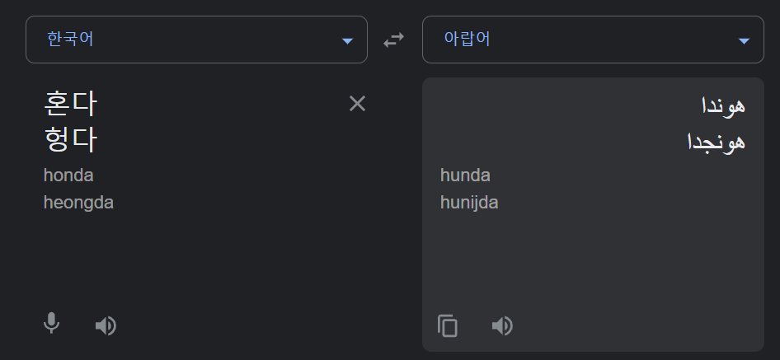
Task: Click the transliteration 'hunda'
Action: 465,175
